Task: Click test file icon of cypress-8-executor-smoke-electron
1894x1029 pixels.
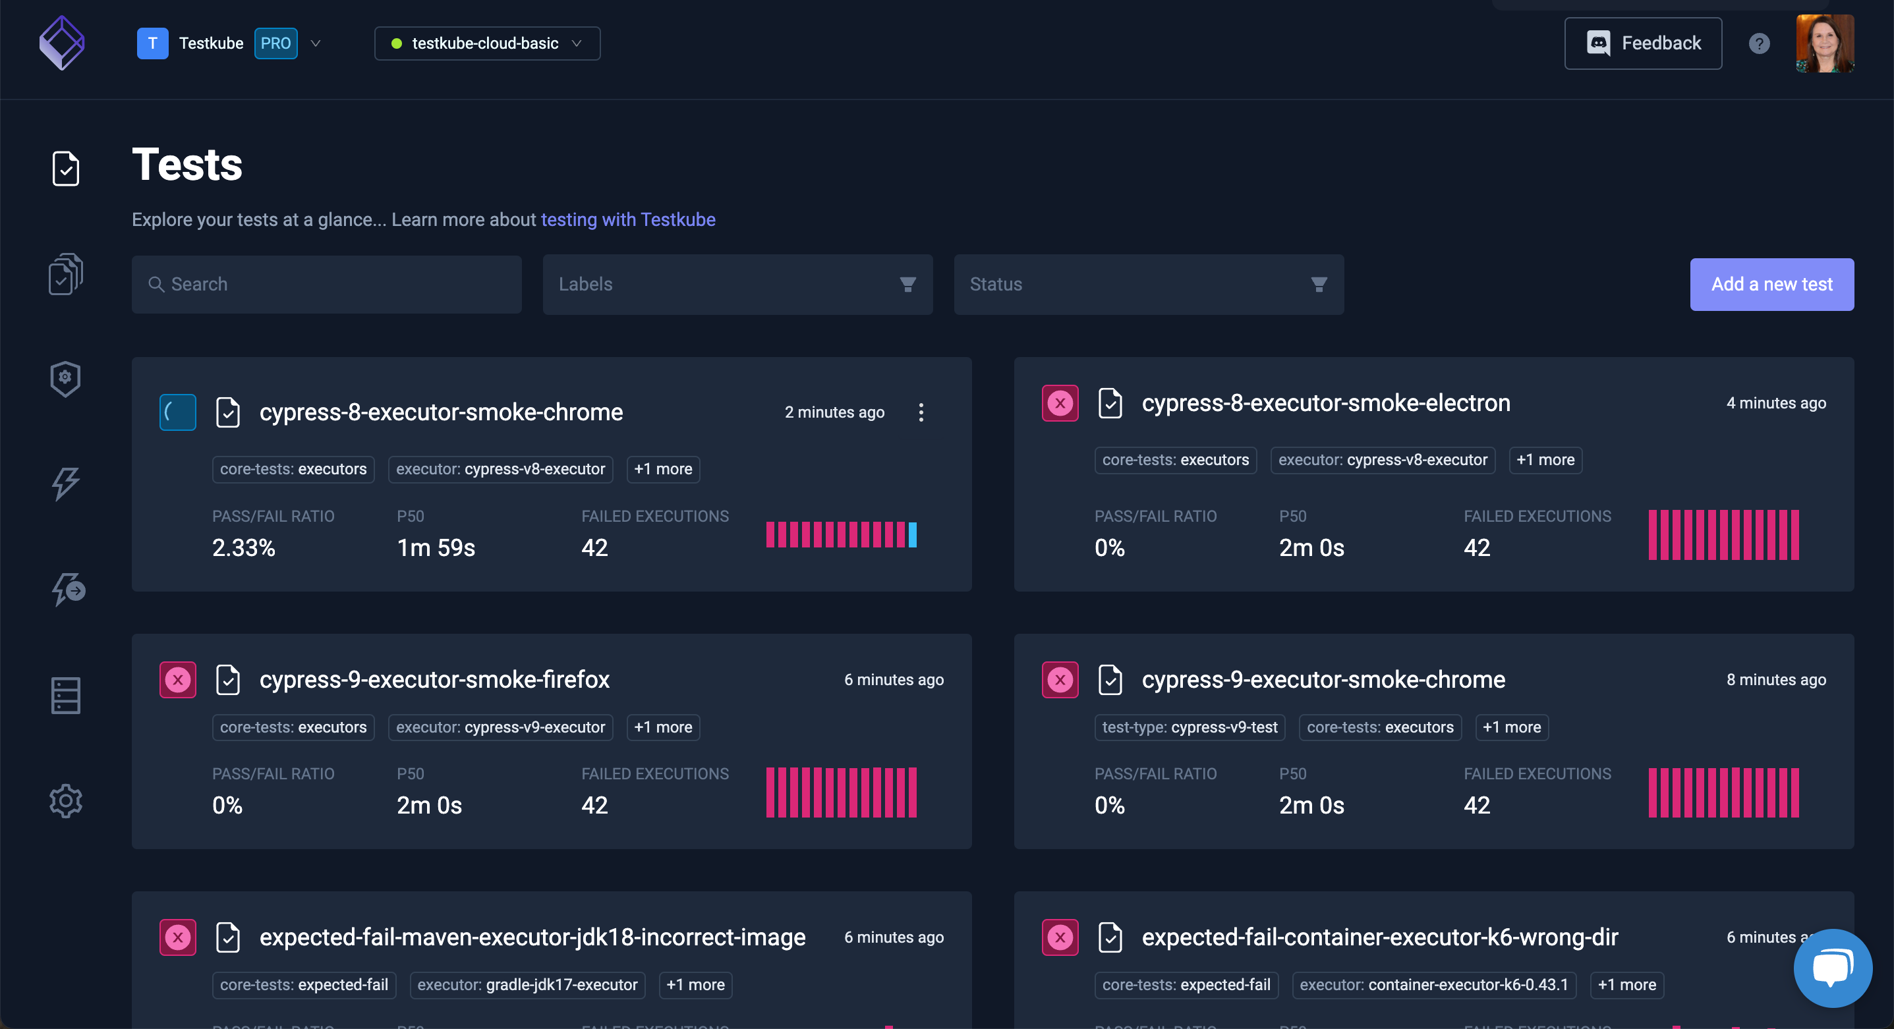Action: tap(1110, 403)
